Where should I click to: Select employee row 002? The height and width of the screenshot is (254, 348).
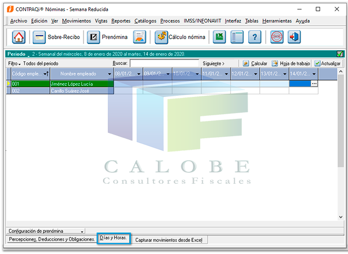pyautogui.click(x=30, y=91)
